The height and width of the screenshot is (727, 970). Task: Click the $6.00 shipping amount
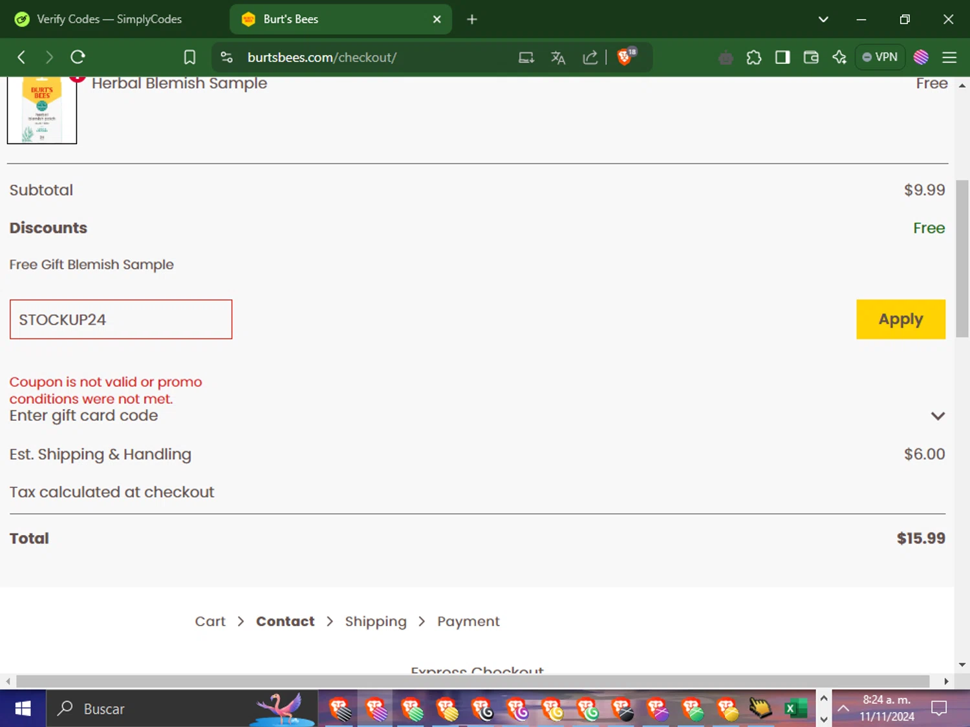click(924, 454)
